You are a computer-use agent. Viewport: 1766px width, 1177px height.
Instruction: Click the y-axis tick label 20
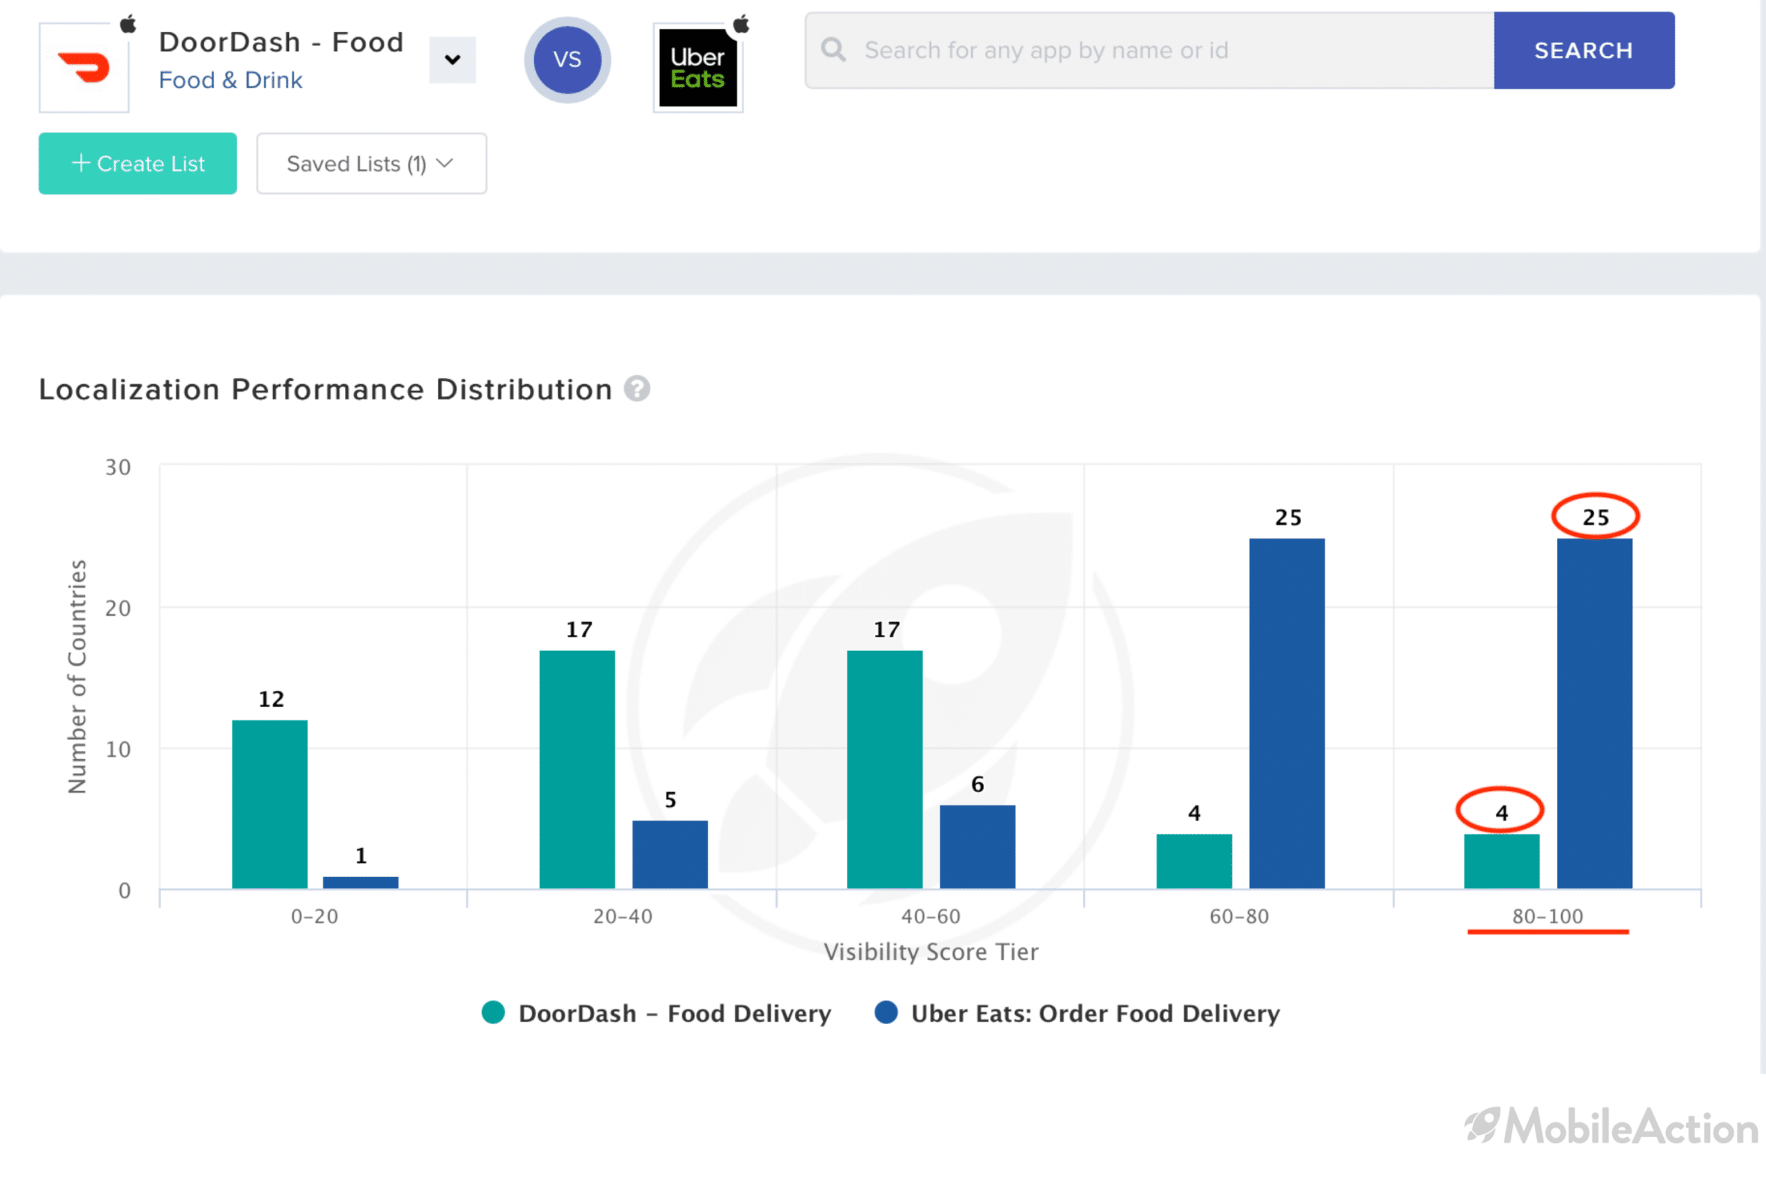click(118, 609)
